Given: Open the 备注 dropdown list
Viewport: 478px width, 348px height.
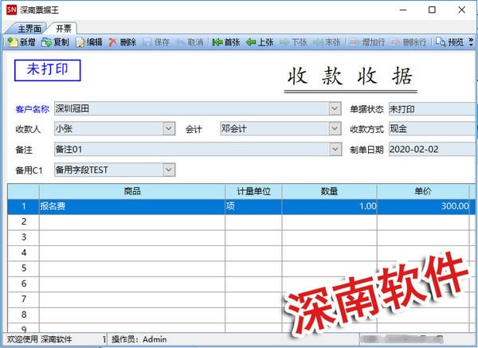Looking at the screenshot, I should click(x=335, y=149).
